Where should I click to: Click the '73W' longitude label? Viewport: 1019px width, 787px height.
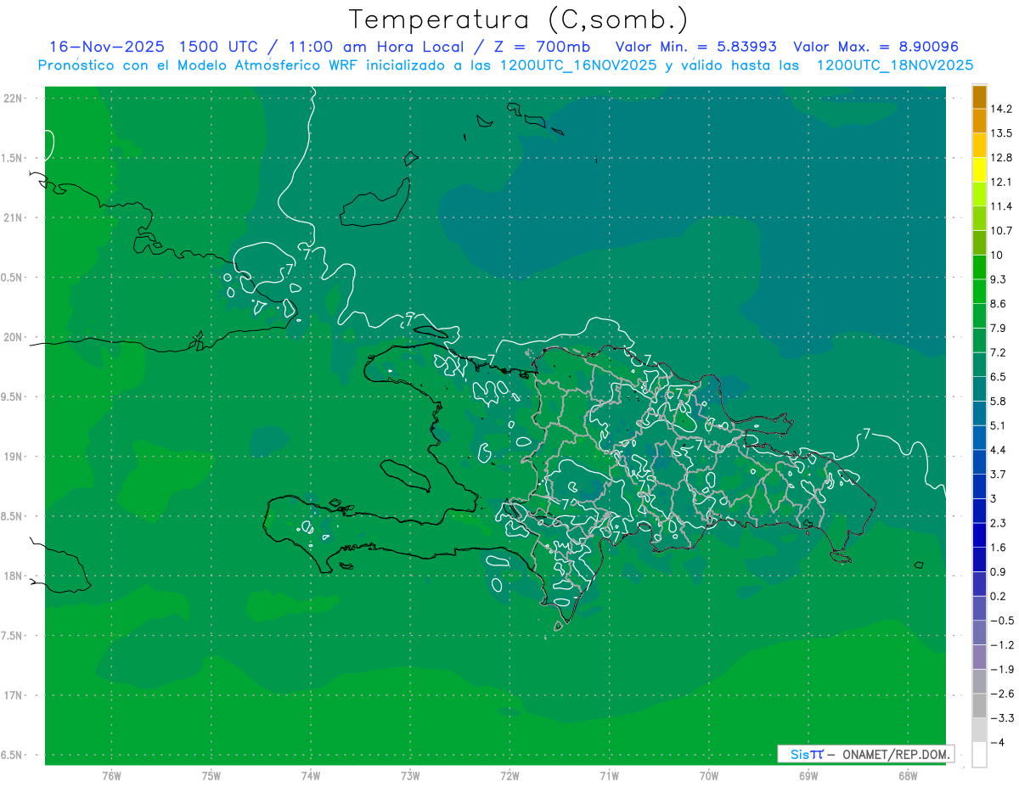tap(410, 775)
